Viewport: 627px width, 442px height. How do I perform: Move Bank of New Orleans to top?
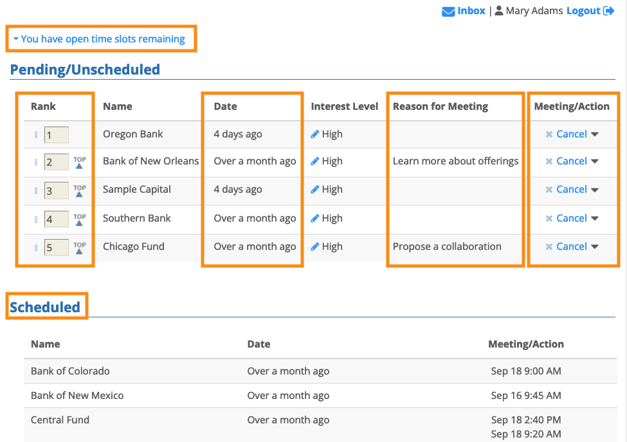coord(79,162)
